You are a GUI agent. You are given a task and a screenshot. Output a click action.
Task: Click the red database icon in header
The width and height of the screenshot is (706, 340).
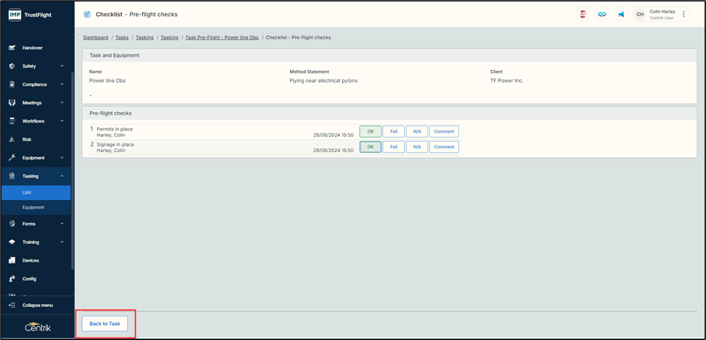click(583, 14)
